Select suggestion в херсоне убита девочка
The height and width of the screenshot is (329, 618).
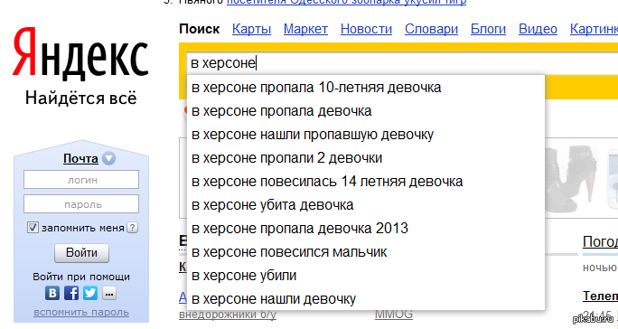(366, 205)
